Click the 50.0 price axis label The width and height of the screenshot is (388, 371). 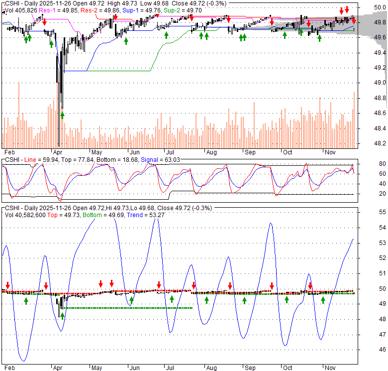point(380,7)
